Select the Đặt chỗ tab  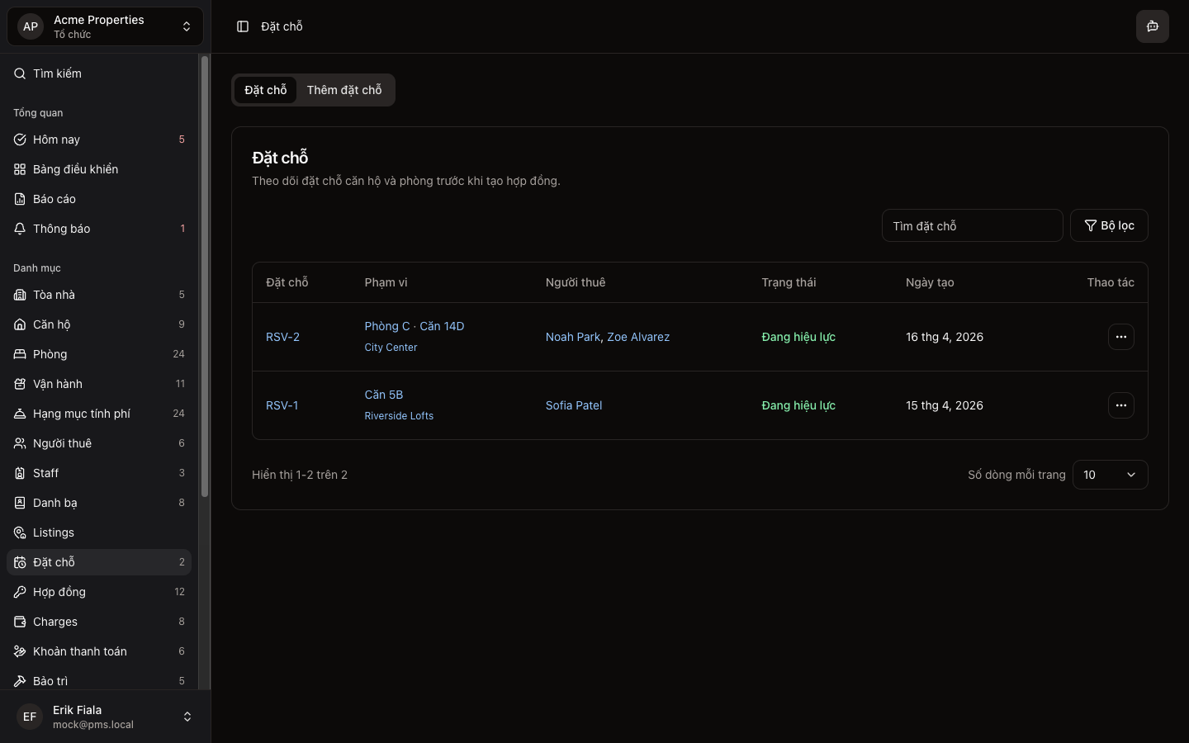pos(265,90)
